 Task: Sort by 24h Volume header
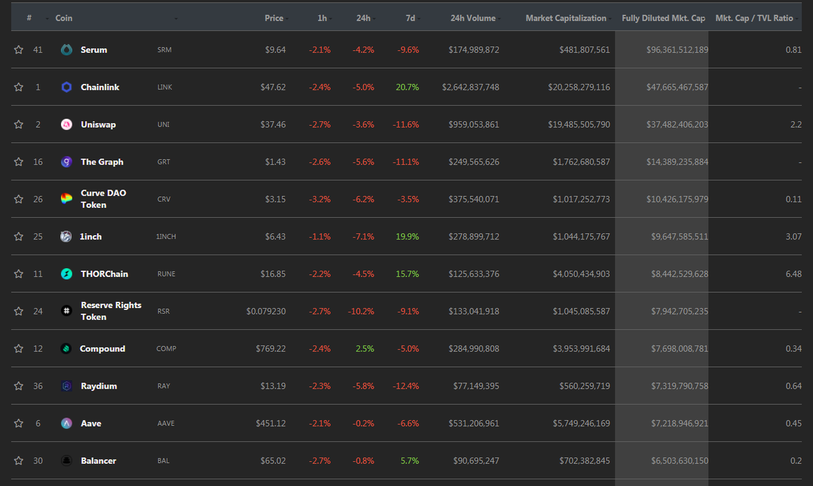pos(473,18)
